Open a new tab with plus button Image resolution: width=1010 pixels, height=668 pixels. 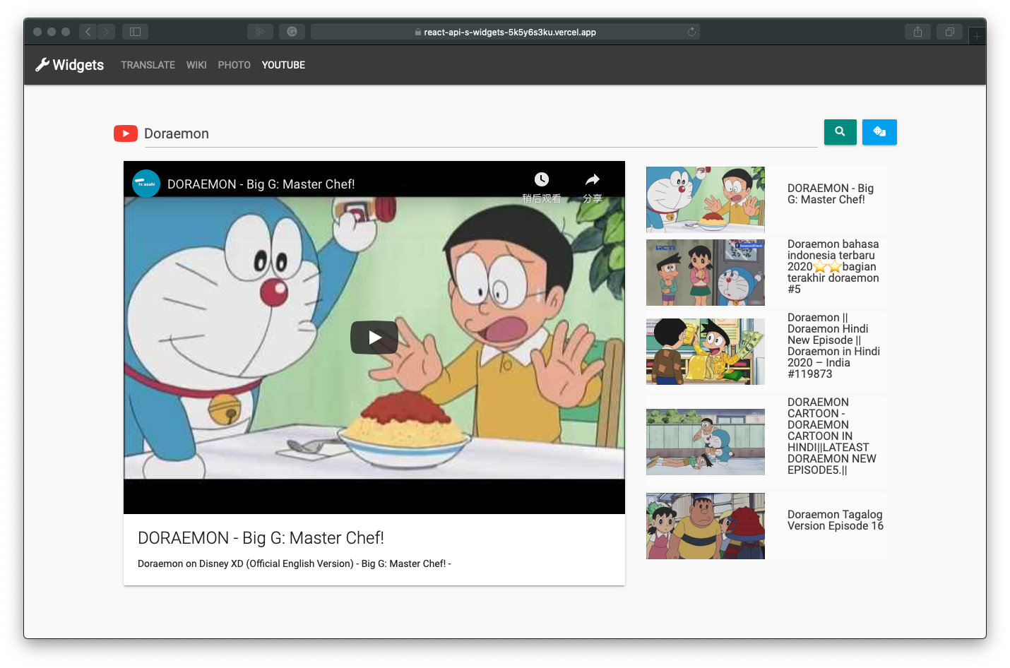(x=977, y=35)
